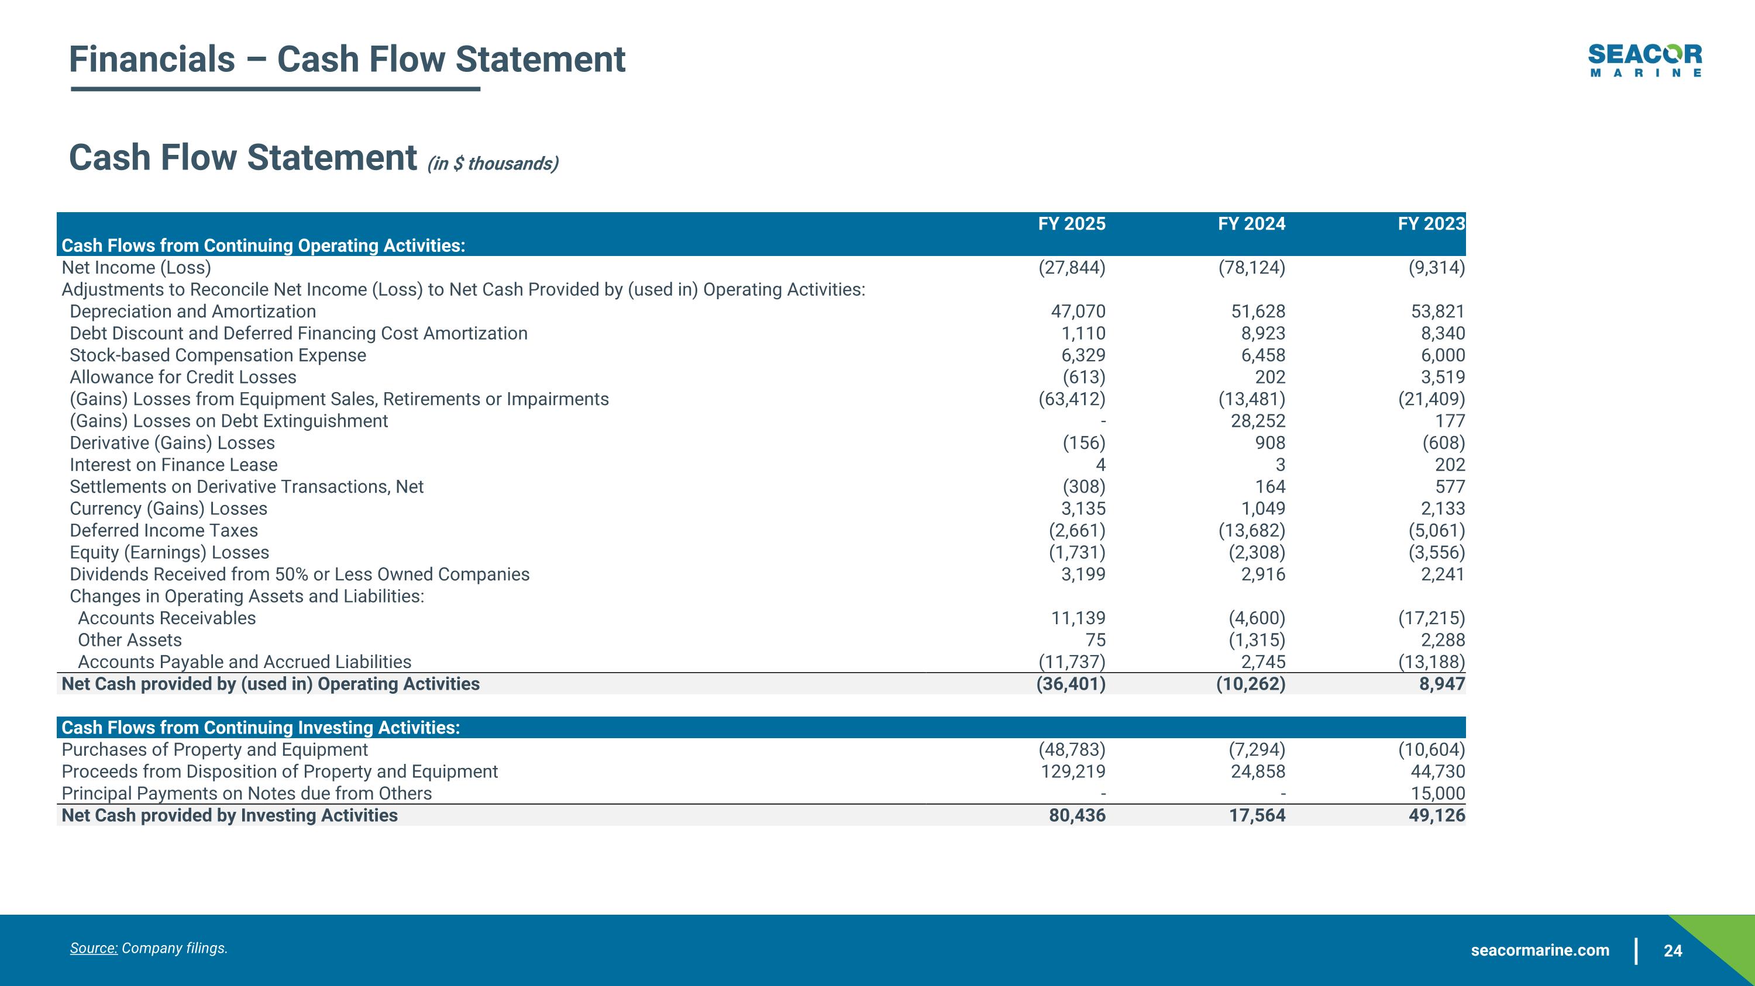Click the FY 2025 proceeds value 129,219
This screenshot has height=986, width=1755.
(x=1072, y=771)
